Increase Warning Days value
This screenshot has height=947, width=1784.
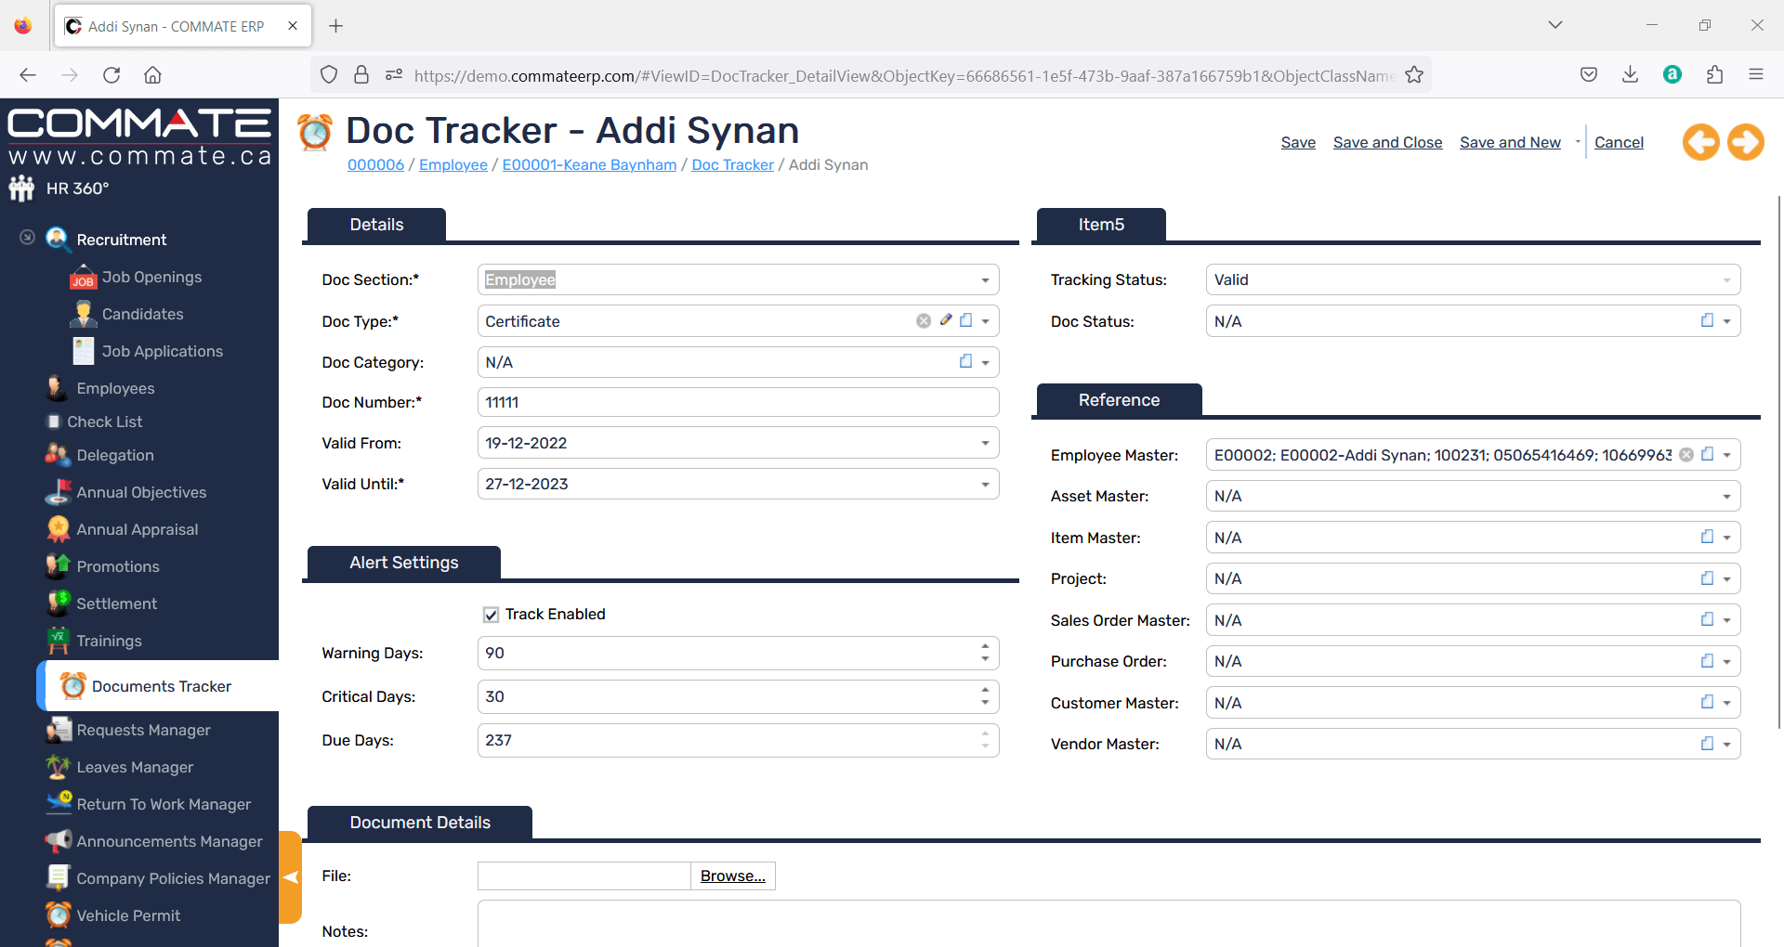click(x=985, y=645)
